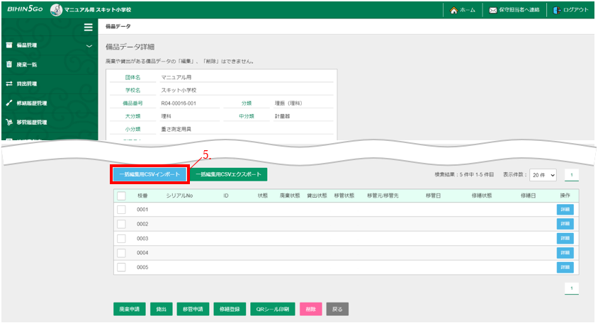Screen dimensions: 598x323
Task: Open the 備品管理 sidebar menu
Action: coord(27,45)
